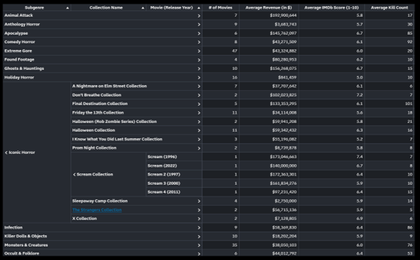Viewport: 420px width, 260px height.
Task: Expand the Infection subgenre chevron
Action: 199,228
